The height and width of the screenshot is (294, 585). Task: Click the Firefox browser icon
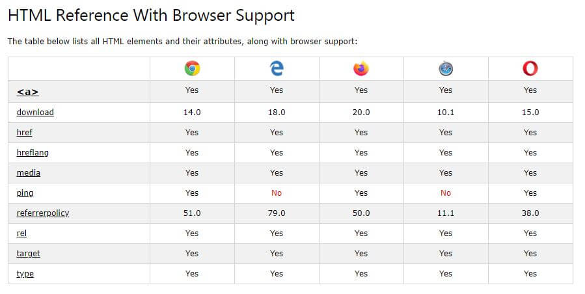pos(361,69)
